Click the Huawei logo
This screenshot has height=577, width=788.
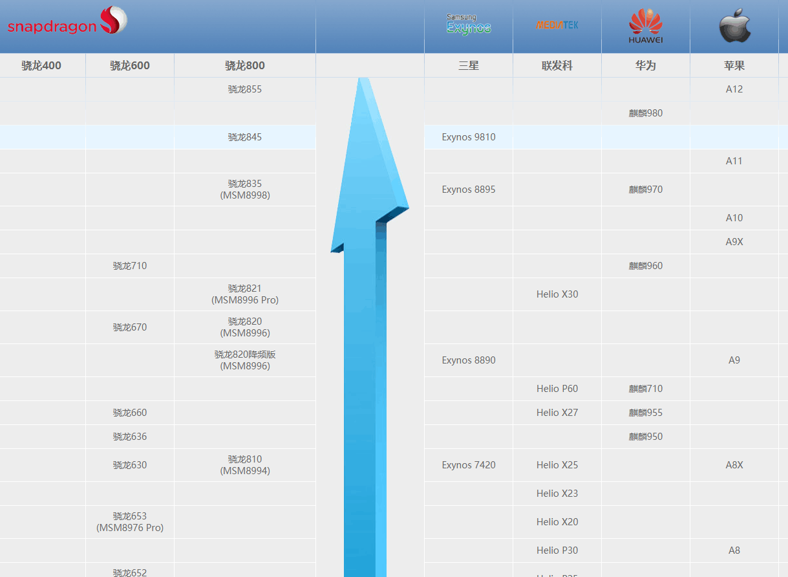[646, 26]
